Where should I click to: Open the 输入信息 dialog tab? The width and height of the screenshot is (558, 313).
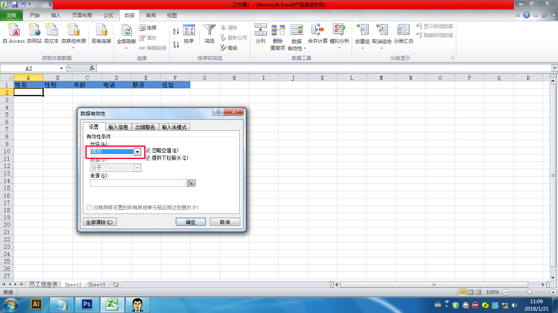pyautogui.click(x=118, y=126)
